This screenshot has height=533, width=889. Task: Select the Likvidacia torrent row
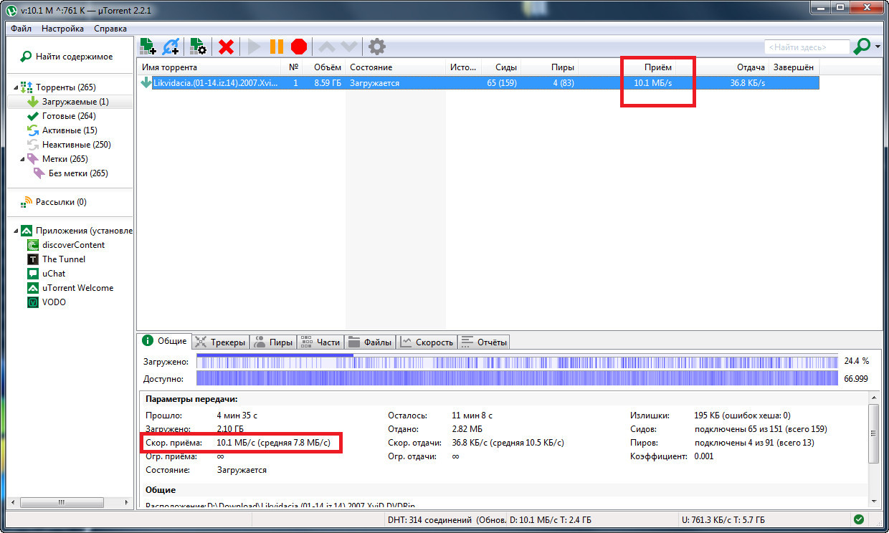478,83
